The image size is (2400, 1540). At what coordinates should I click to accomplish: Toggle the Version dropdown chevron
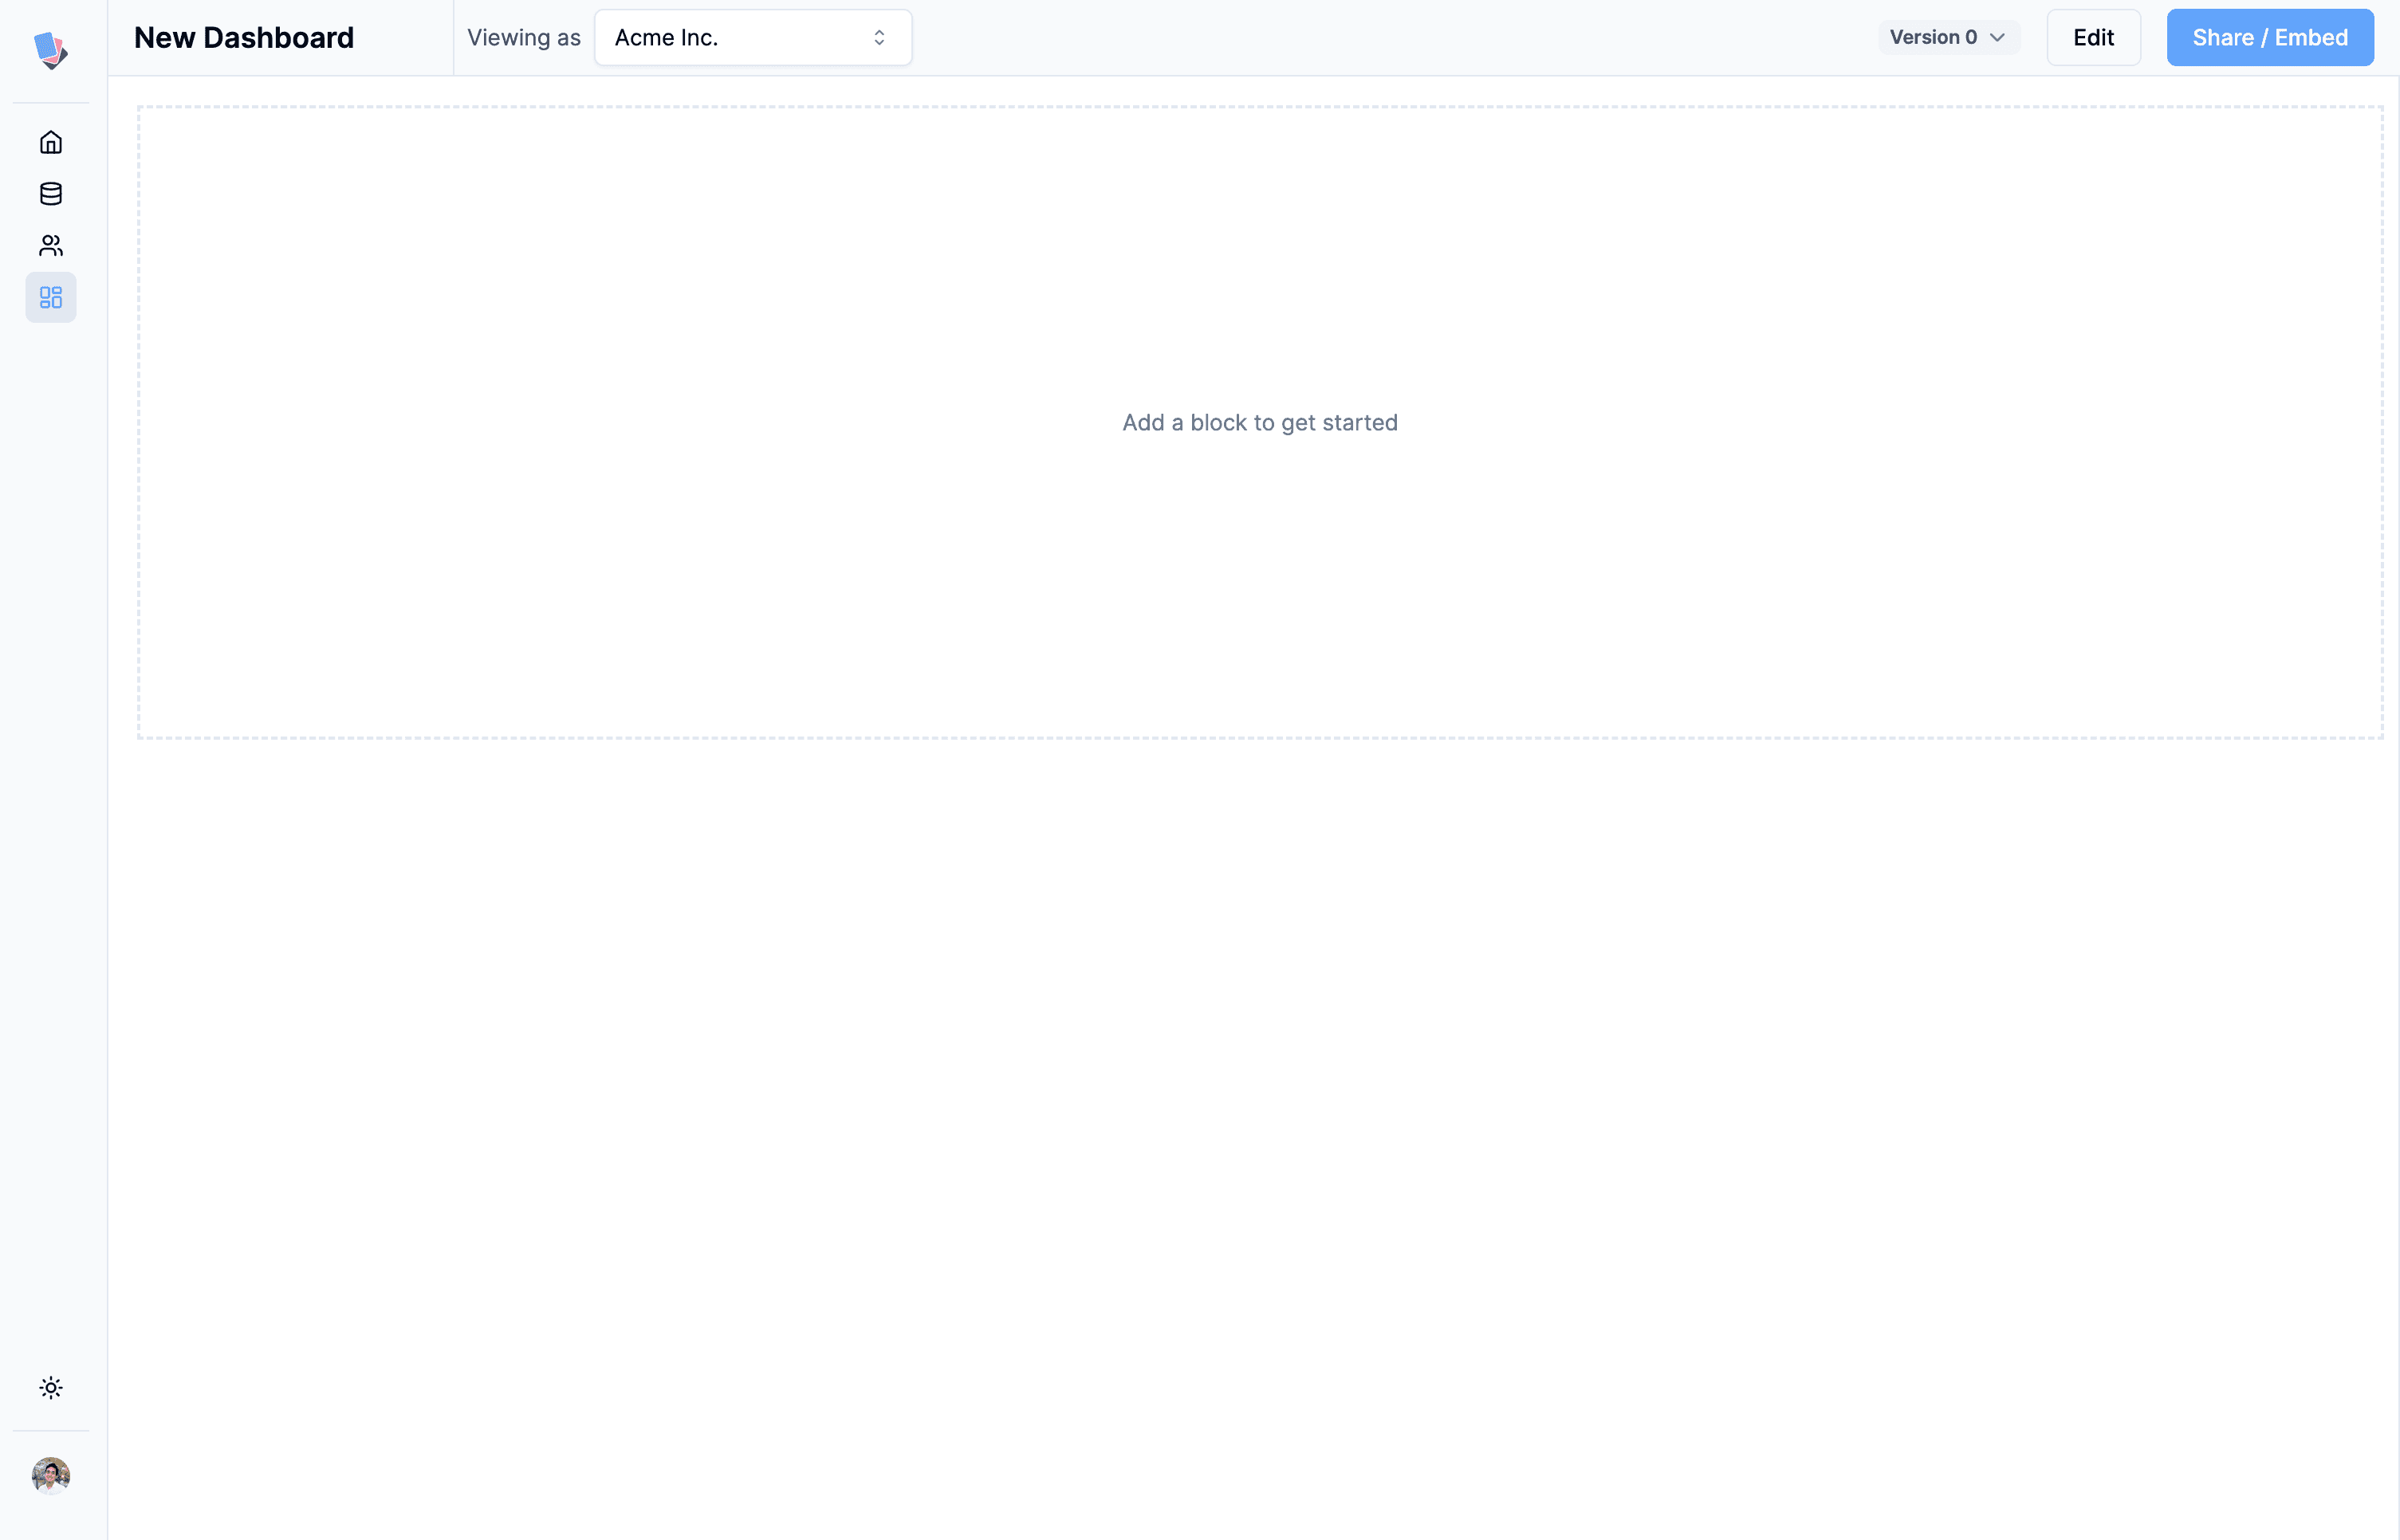[2000, 37]
